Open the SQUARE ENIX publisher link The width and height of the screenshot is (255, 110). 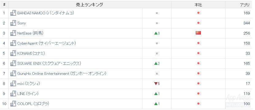tap(49, 64)
